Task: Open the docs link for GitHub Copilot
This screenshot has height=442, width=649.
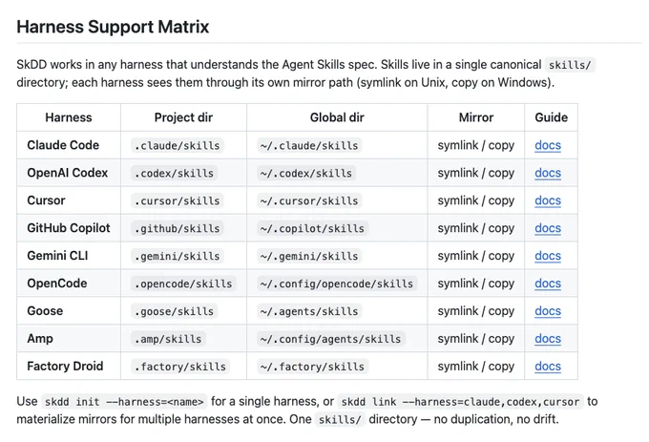Action: click(x=548, y=228)
